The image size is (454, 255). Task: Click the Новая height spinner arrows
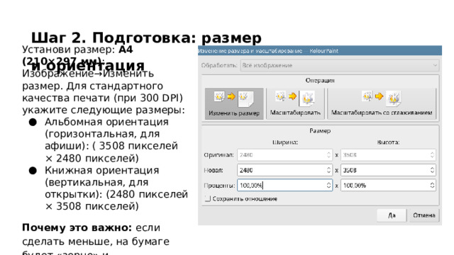coord(432,170)
